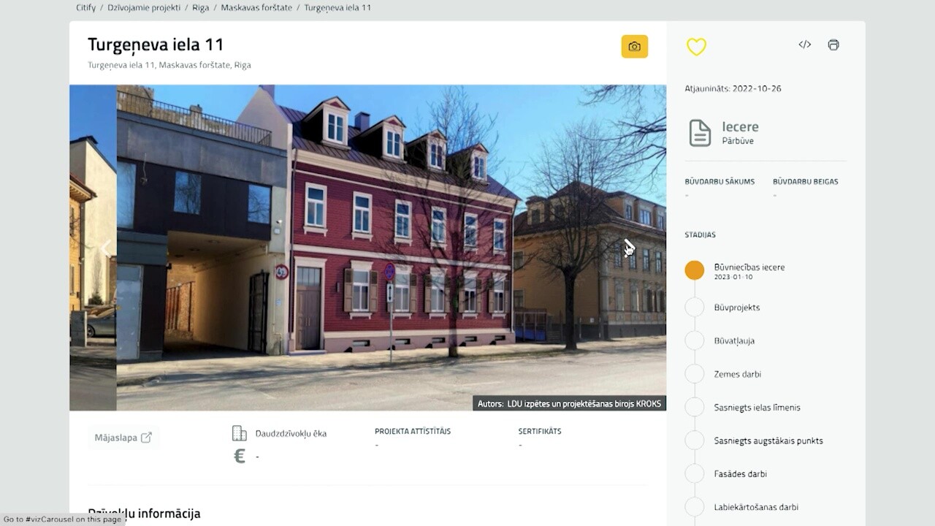Select the Būvniecības iecere stage marker
The image size is (935, 526).
[695, 270]
